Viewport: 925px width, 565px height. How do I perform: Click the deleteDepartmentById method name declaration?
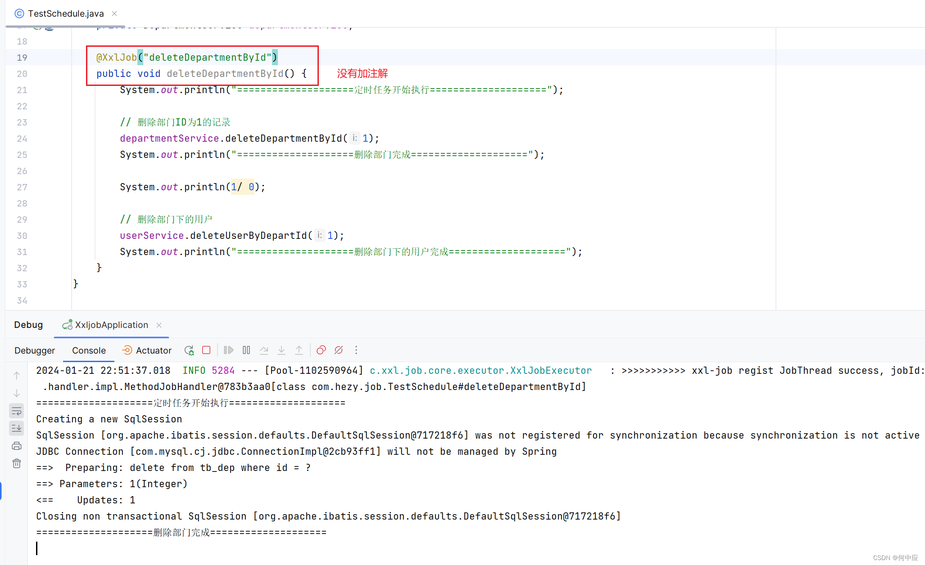click(225, 74)
